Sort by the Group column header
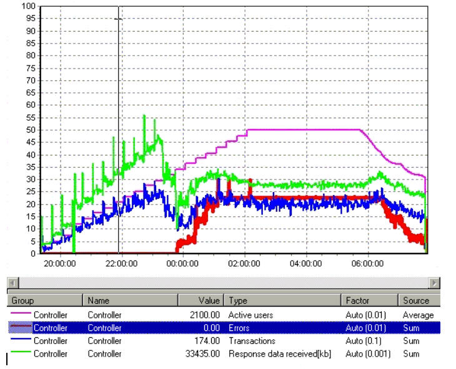Image resolution: width=456 pixels, height=369 pixels. coord(45,300)
